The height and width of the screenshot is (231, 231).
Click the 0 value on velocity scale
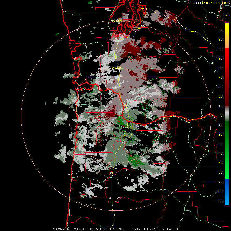221,115
